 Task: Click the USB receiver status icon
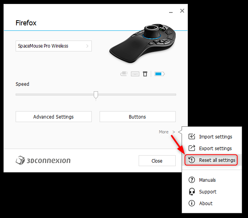[124, 74]
